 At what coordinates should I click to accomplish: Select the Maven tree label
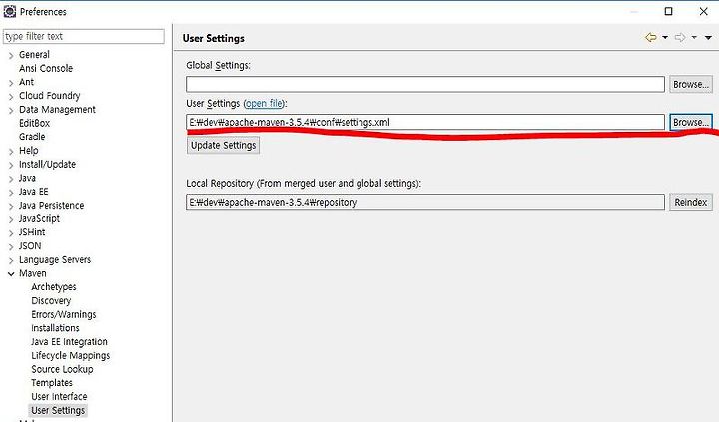click(33, 273)
